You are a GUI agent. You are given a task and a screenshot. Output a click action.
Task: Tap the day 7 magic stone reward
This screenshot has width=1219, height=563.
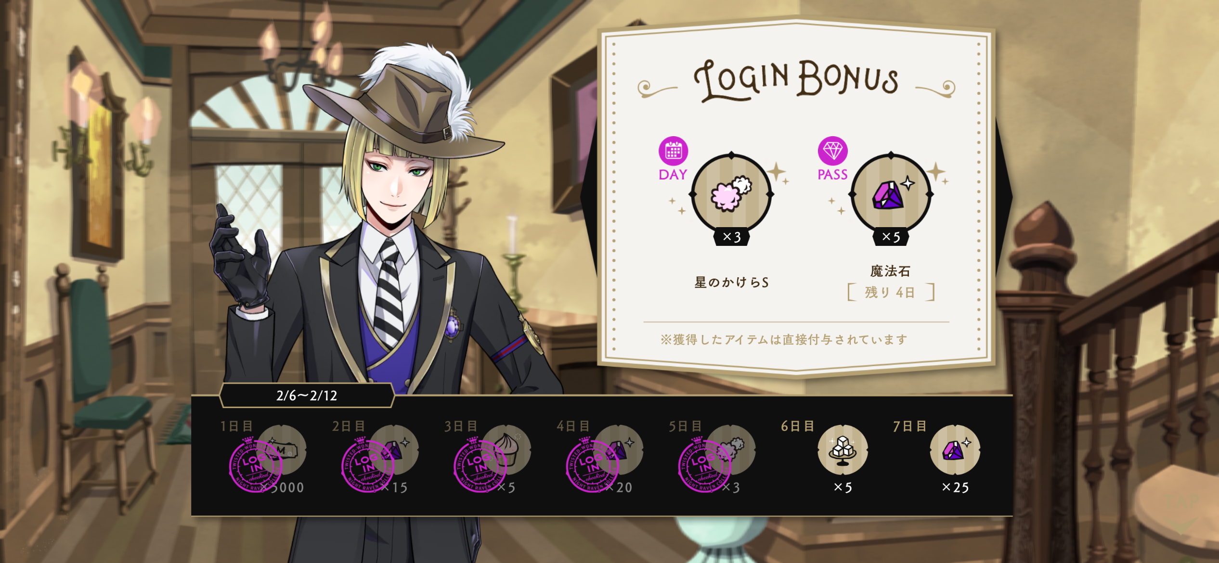(x=955, y=450)
